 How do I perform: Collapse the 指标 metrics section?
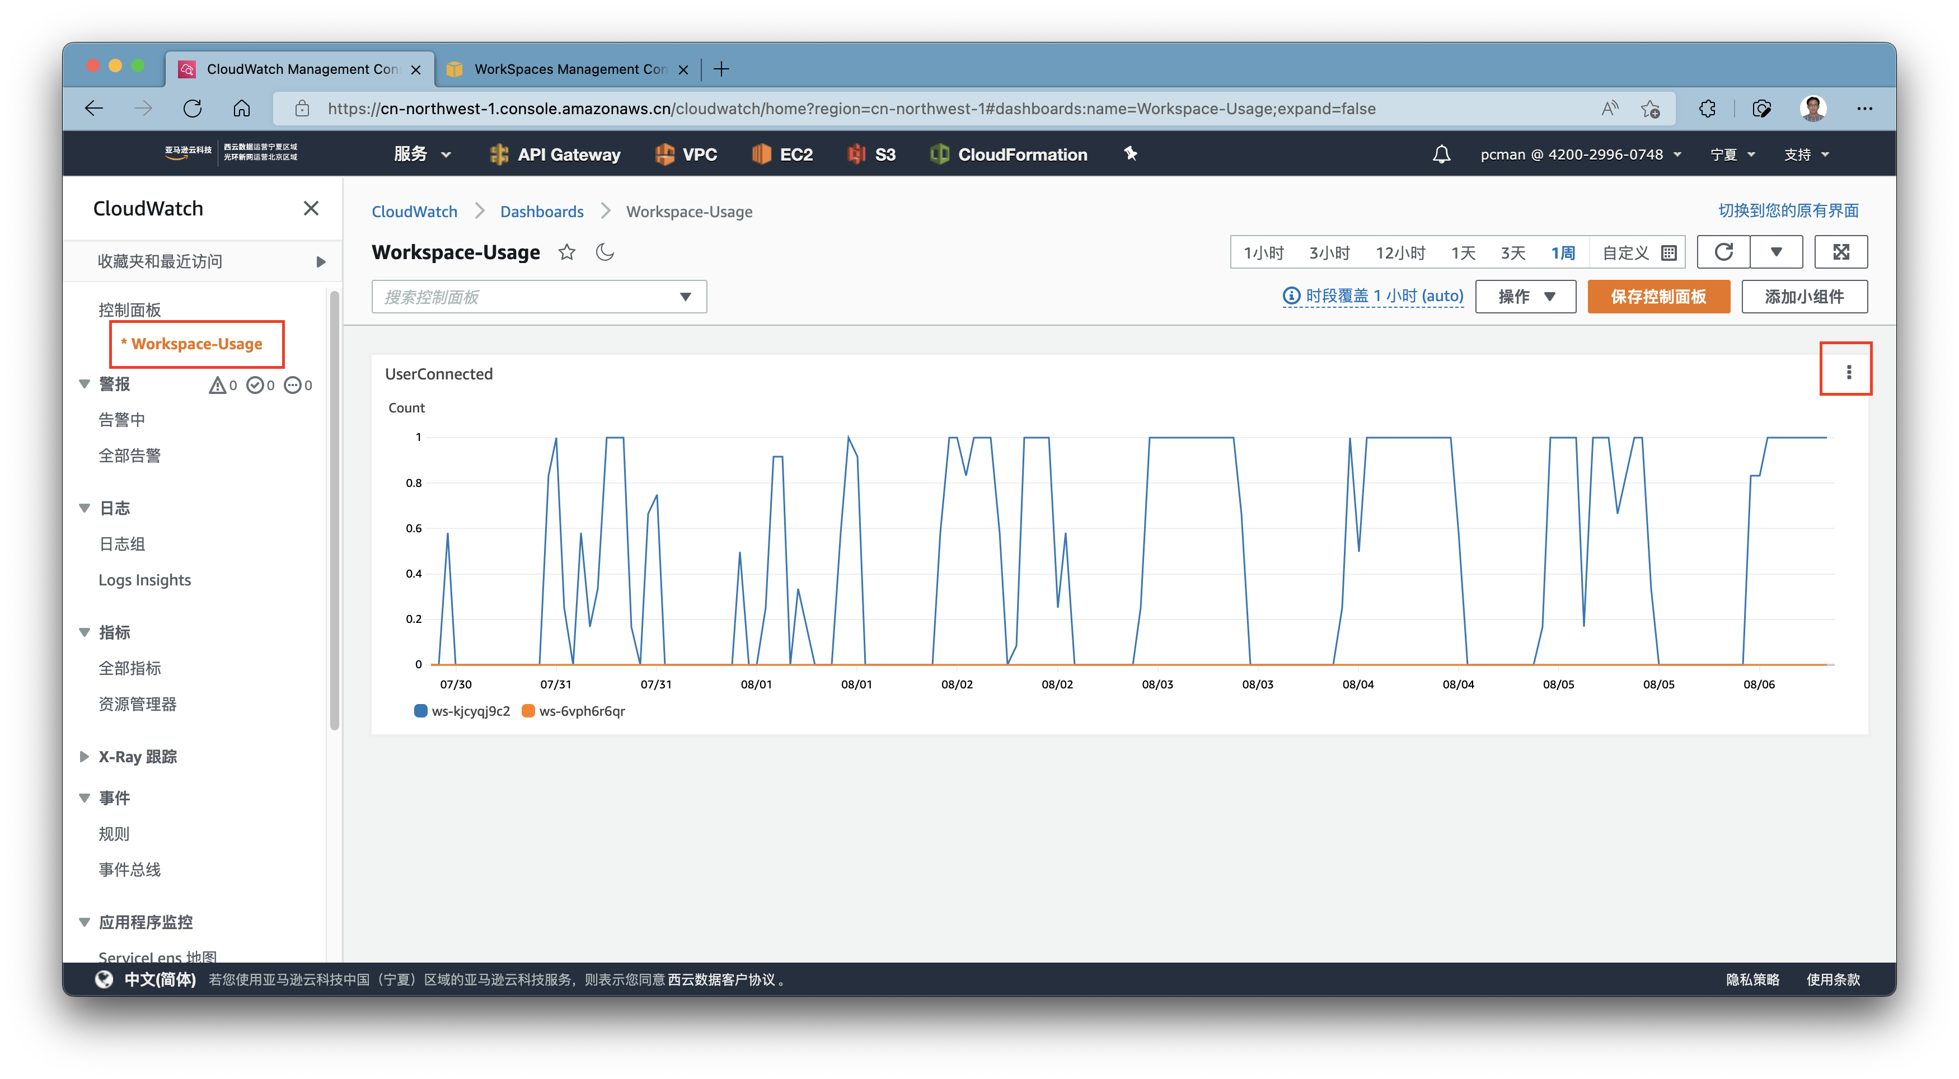click(x=85, y=632)
